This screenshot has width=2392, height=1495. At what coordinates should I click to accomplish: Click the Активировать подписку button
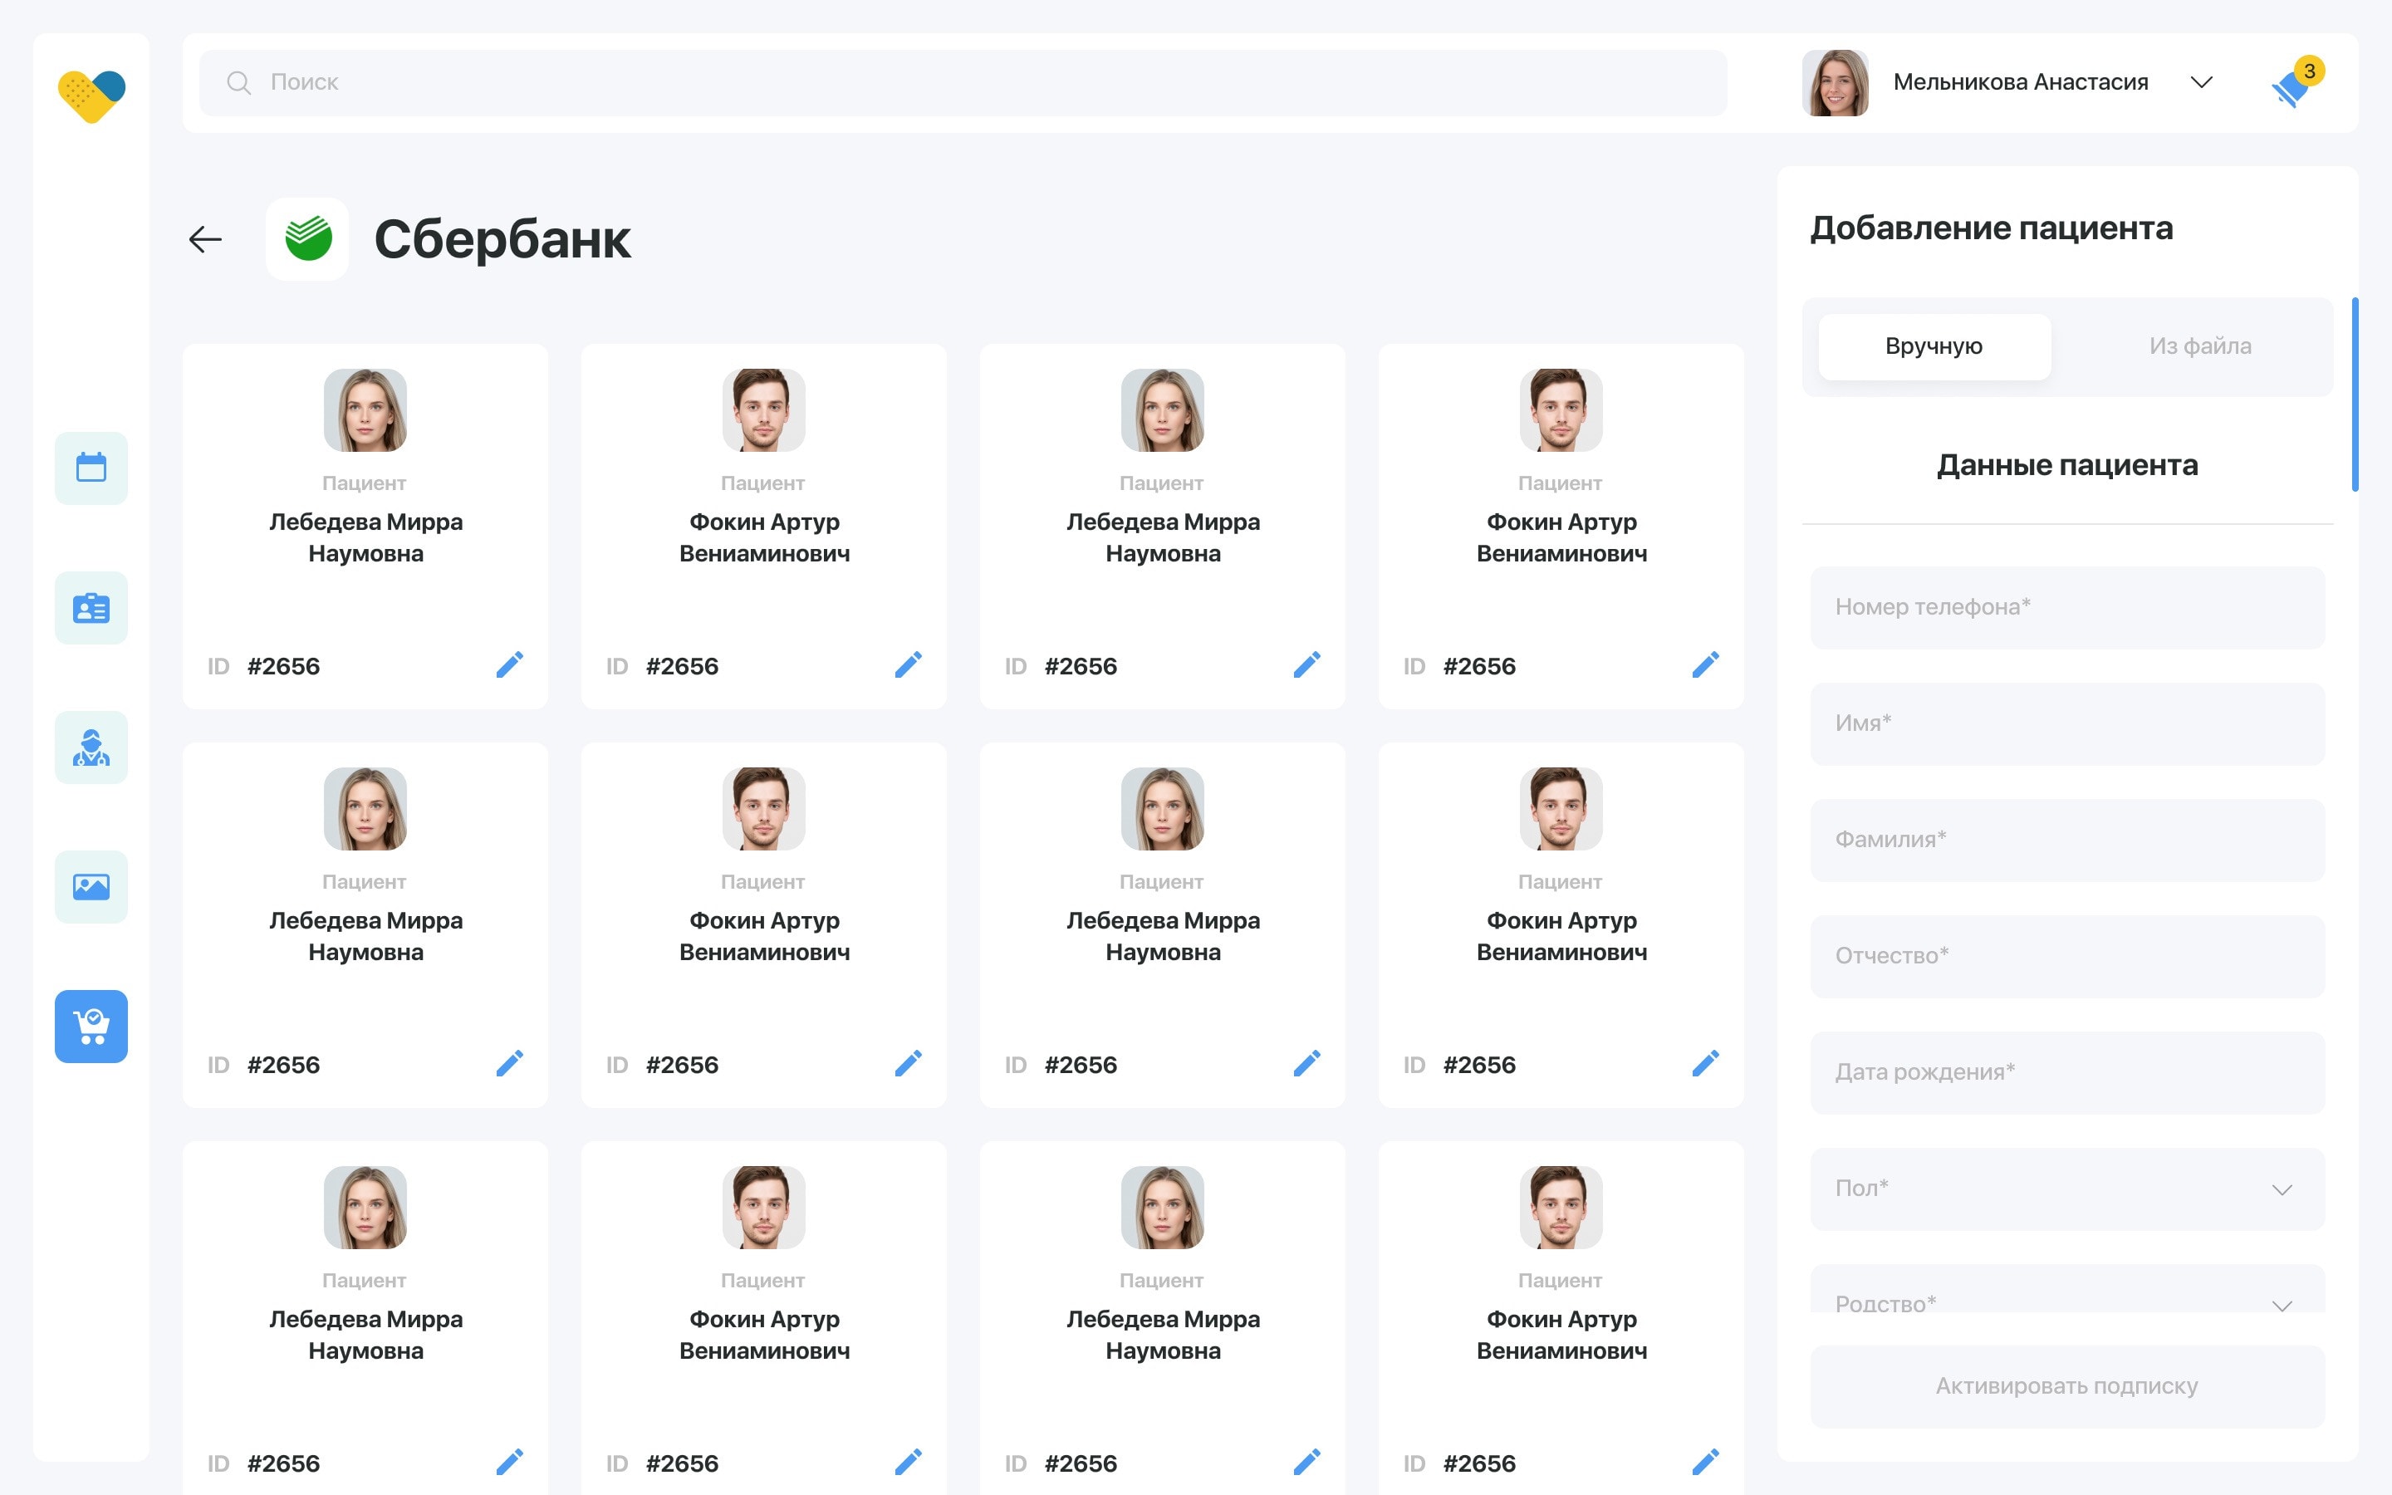click(x=2068, y=1386)
